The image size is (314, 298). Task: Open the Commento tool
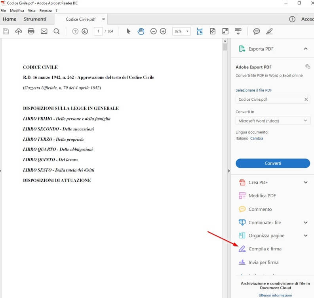click(x=260, y=209)
